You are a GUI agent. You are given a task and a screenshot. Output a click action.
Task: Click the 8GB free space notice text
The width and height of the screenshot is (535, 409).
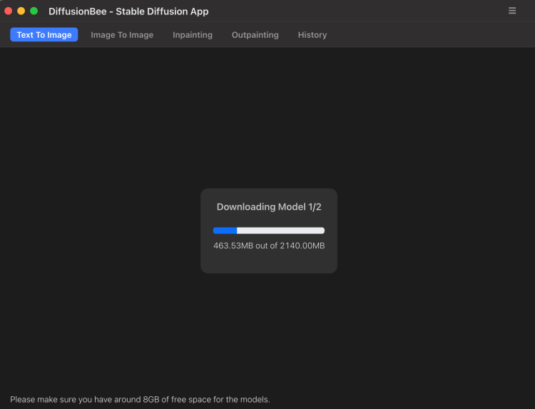point(140,400)
